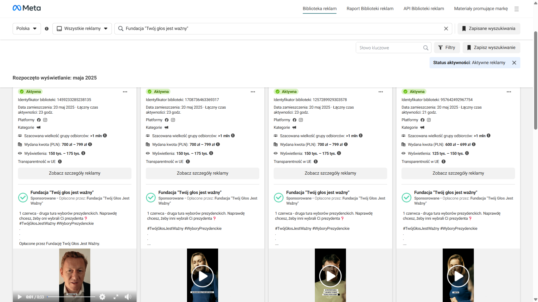Screen dimensions: 538x302
Task: Play video in ad 1257289929303578
Action: [x=330, y=276]
